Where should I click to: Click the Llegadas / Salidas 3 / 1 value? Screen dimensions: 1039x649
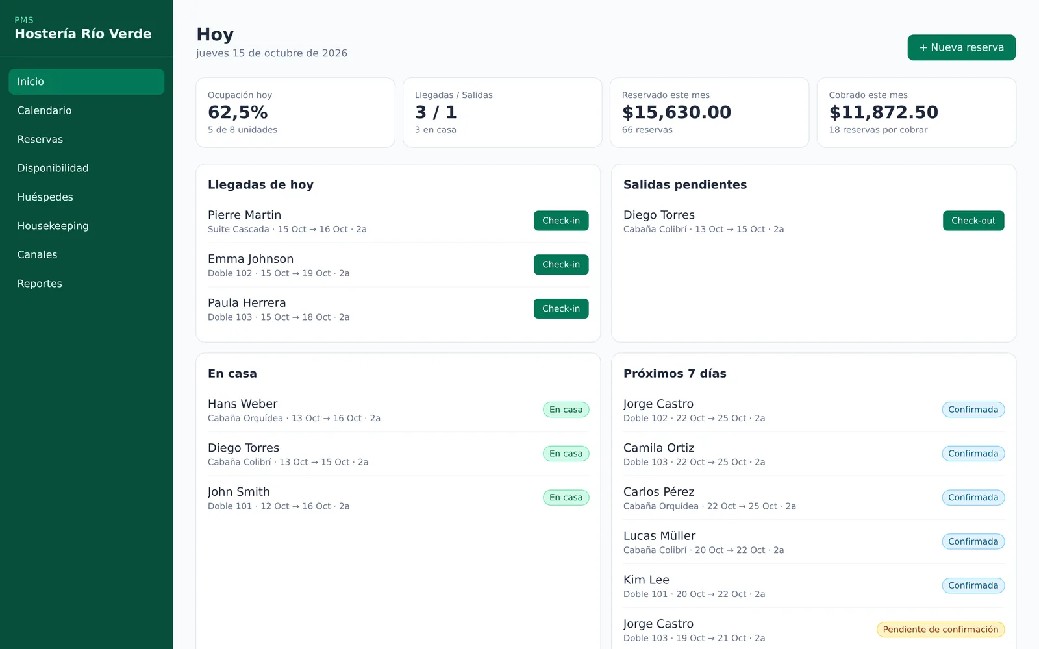436,112
